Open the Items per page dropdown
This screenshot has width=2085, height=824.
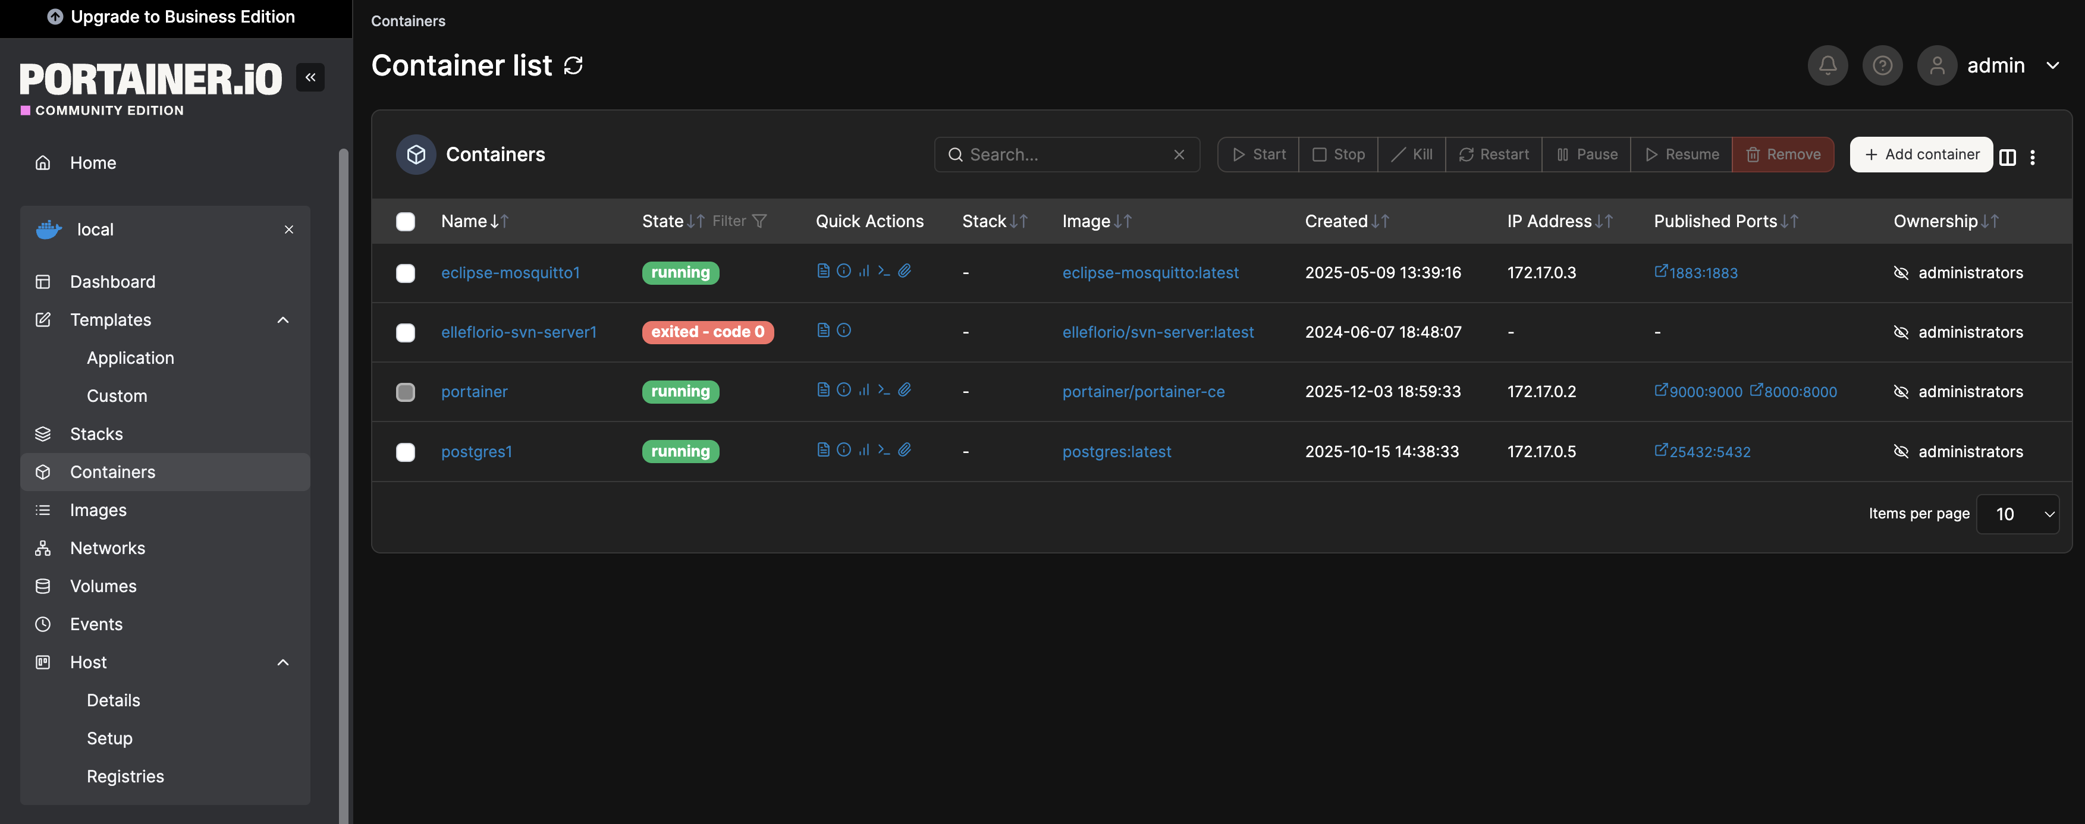(2018, 514)
